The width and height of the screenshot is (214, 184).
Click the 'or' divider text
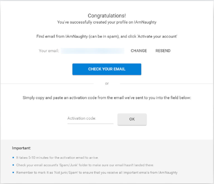coord(107,84)
